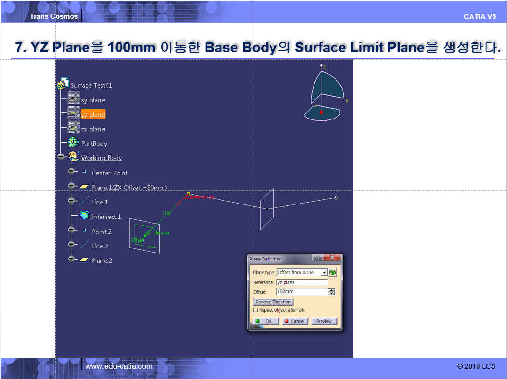Click the Offset 100mm input field
Image resolution: width=507 pixels, height=379 pixels.
pos(302,292)
